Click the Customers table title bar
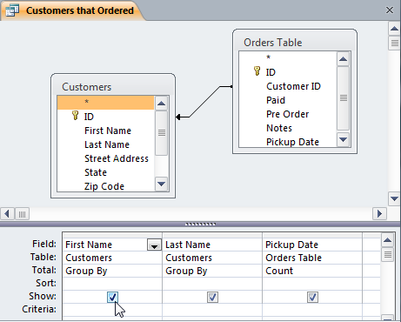The width and height of the screenshot is (401, 322). [113, 86]
